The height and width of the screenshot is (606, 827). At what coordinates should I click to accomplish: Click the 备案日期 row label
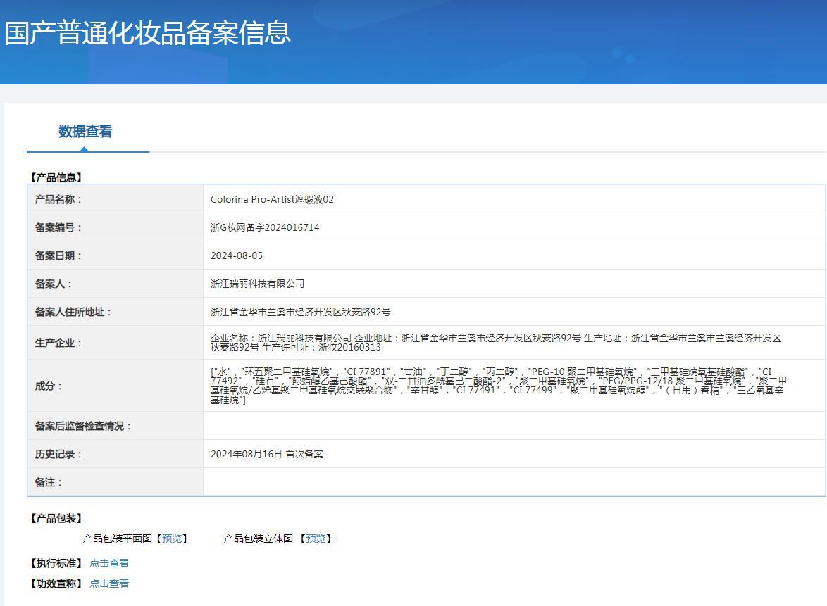pyautogui.click(x=58, y=255)
